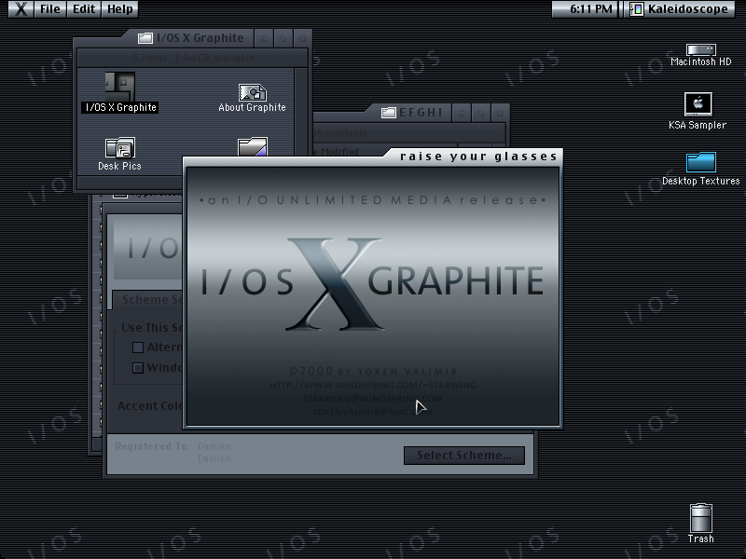Toggle the Windo... checkbox in the Kaleidoscope window
Image resolution: width=746 pixels, height=559 pixels.
click(x=138, y=368)
